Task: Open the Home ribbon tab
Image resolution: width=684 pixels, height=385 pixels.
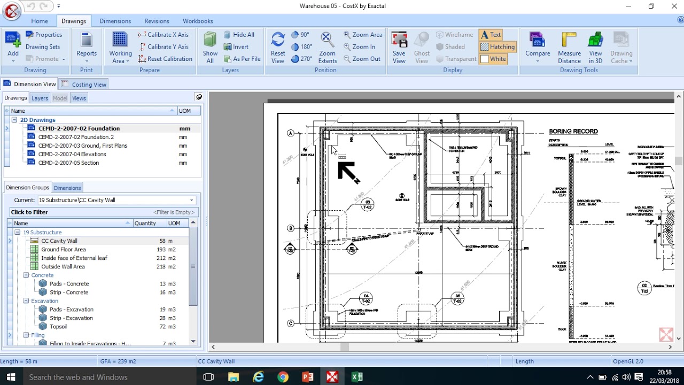Action: 40,21
